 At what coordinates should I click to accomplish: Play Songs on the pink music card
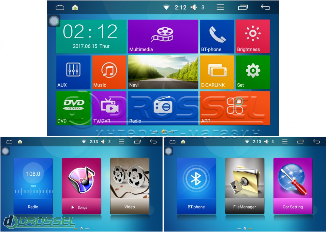pyautogui.click(x=81, y=186)
